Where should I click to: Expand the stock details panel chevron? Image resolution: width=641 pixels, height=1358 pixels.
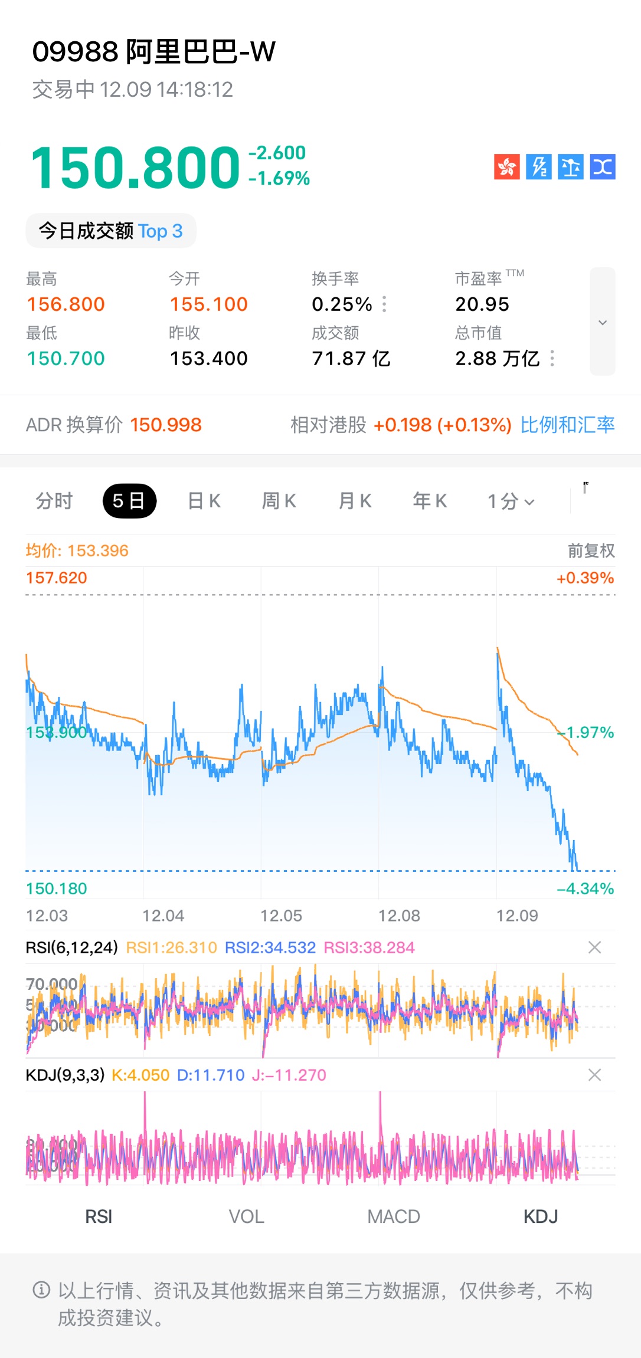602,322
